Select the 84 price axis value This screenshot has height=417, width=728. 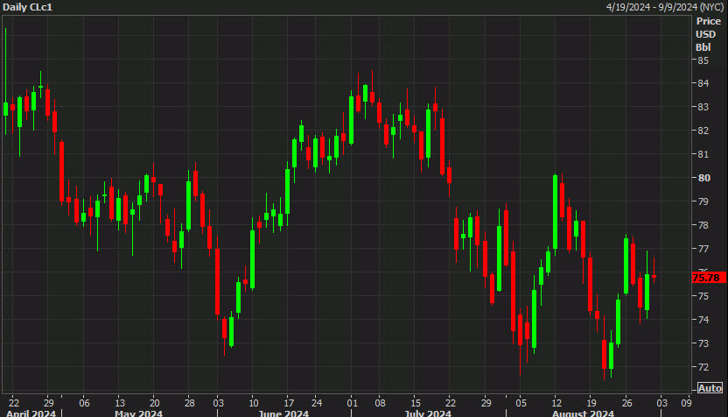click(x=703, y=83)
